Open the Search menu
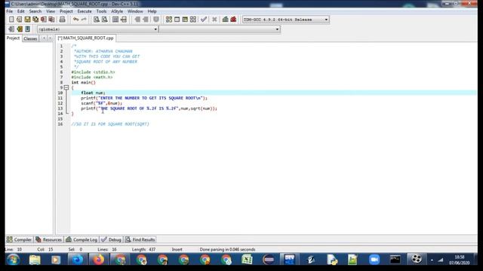Image resolution: width=483 pixels, height=271 pixels. coord(35,11)
